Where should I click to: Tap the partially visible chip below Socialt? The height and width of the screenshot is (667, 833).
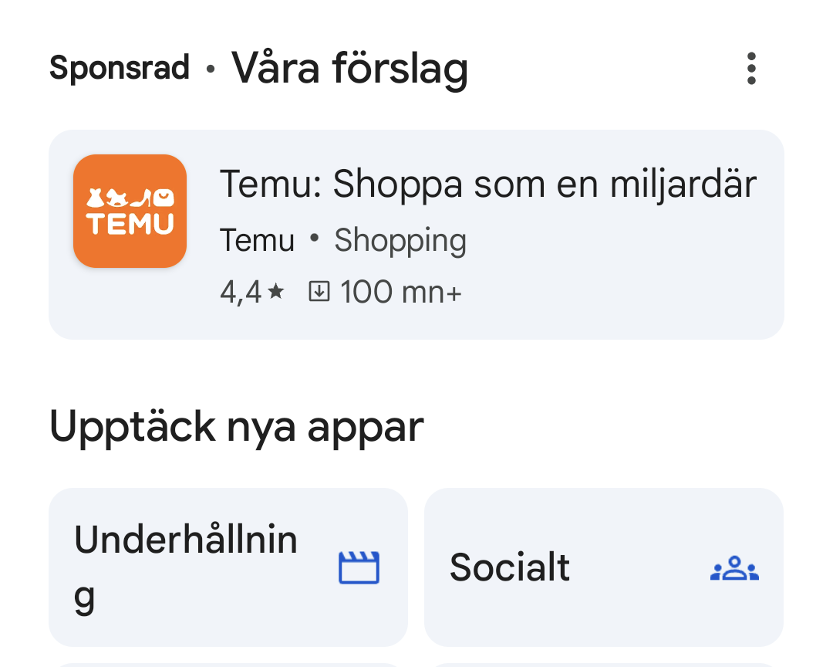click(604, 664)
